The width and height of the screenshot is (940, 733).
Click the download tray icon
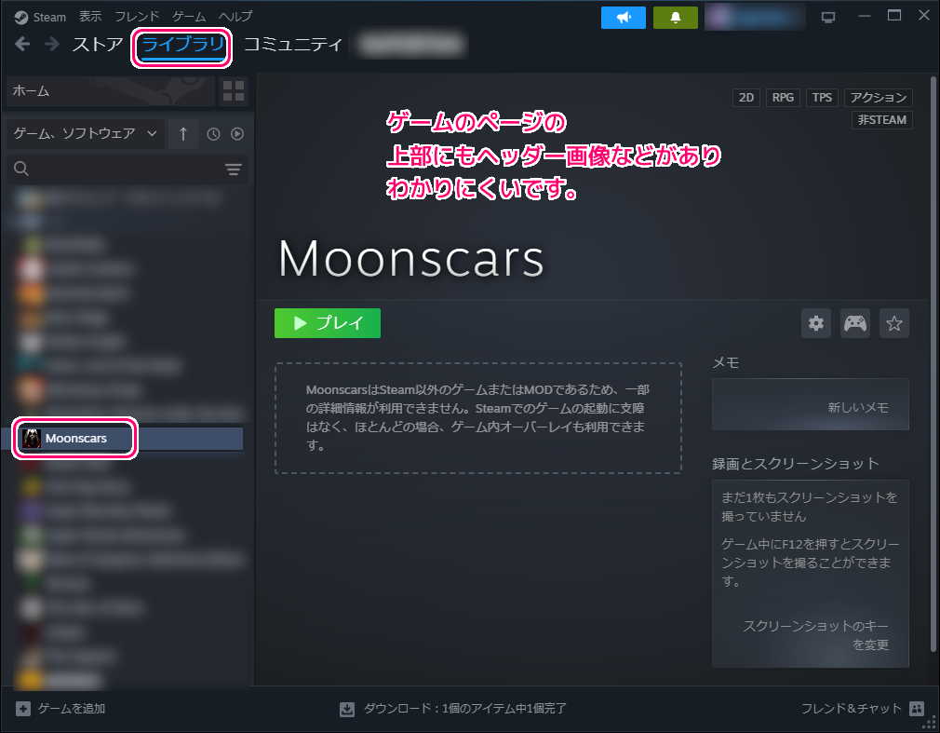pos(347,710)
